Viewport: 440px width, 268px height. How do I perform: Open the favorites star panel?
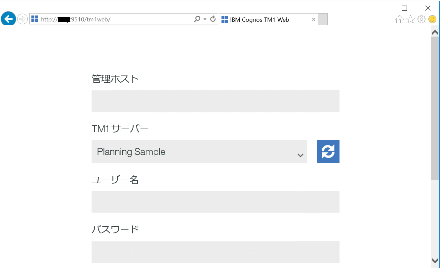coord(410,19)
